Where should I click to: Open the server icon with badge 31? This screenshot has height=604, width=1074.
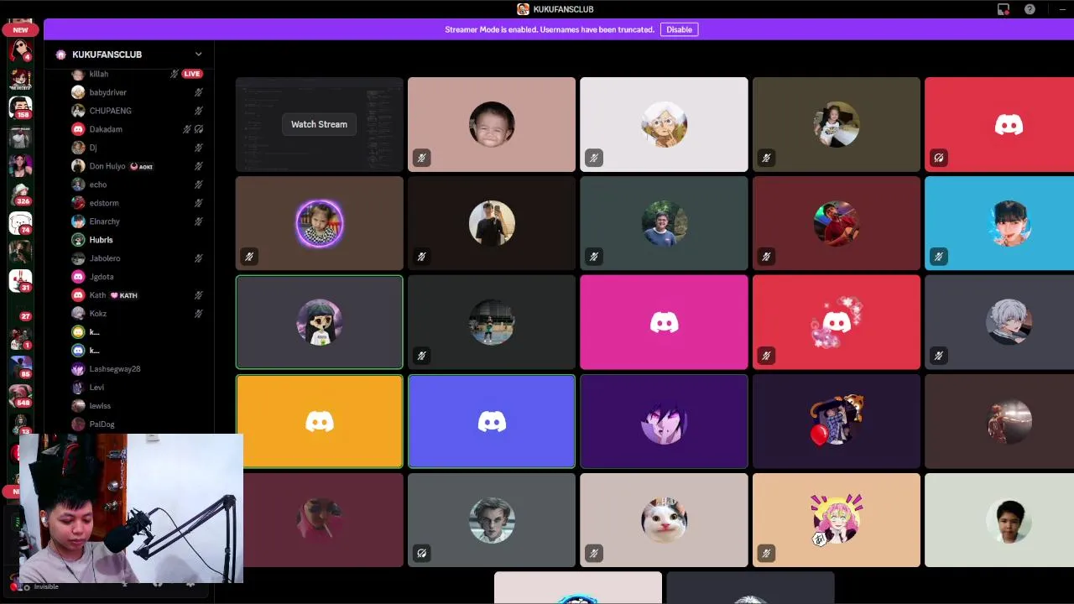click(20, 280)
